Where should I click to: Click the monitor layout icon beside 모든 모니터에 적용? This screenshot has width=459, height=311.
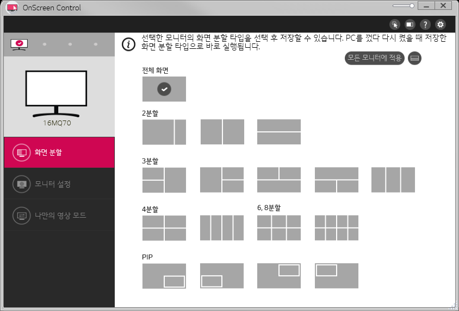tap(414, 58)
